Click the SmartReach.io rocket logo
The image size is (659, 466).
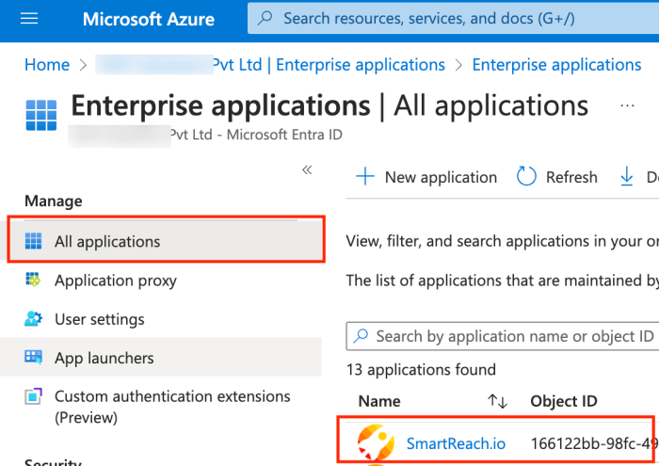376,442
